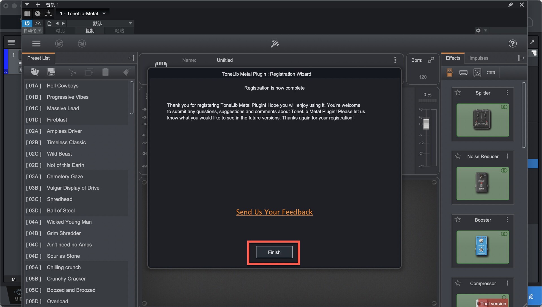Viewport: 542px width, 307px height.
Task: Click the host bar knob icon
Action: [x=38, y=13]
